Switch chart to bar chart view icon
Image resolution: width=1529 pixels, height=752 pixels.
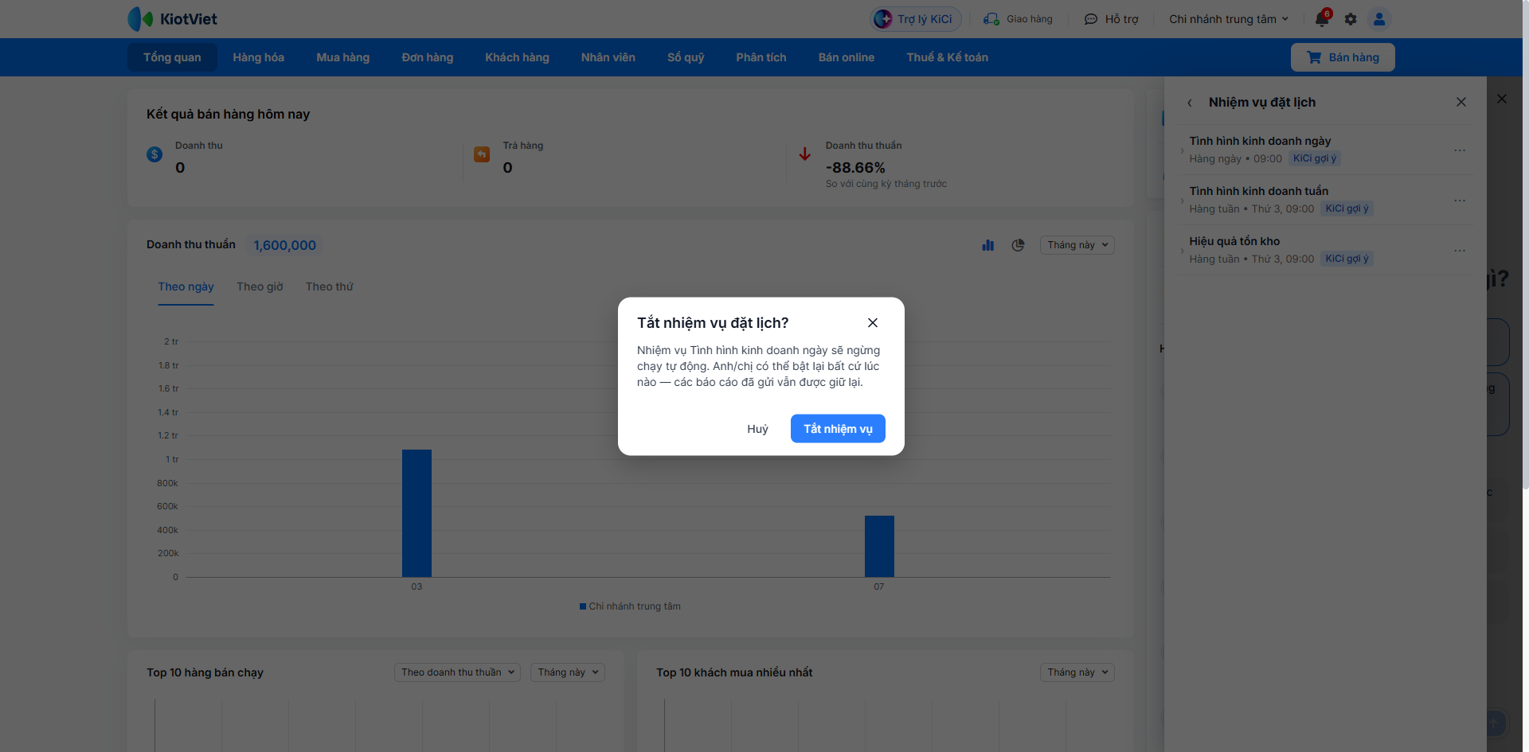point(988,245)
